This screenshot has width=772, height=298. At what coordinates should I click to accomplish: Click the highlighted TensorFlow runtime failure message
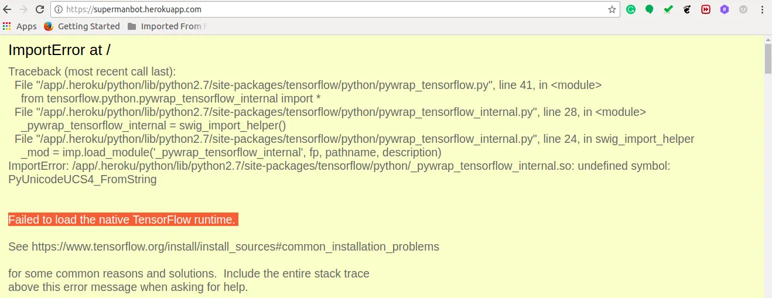[123, 220]
